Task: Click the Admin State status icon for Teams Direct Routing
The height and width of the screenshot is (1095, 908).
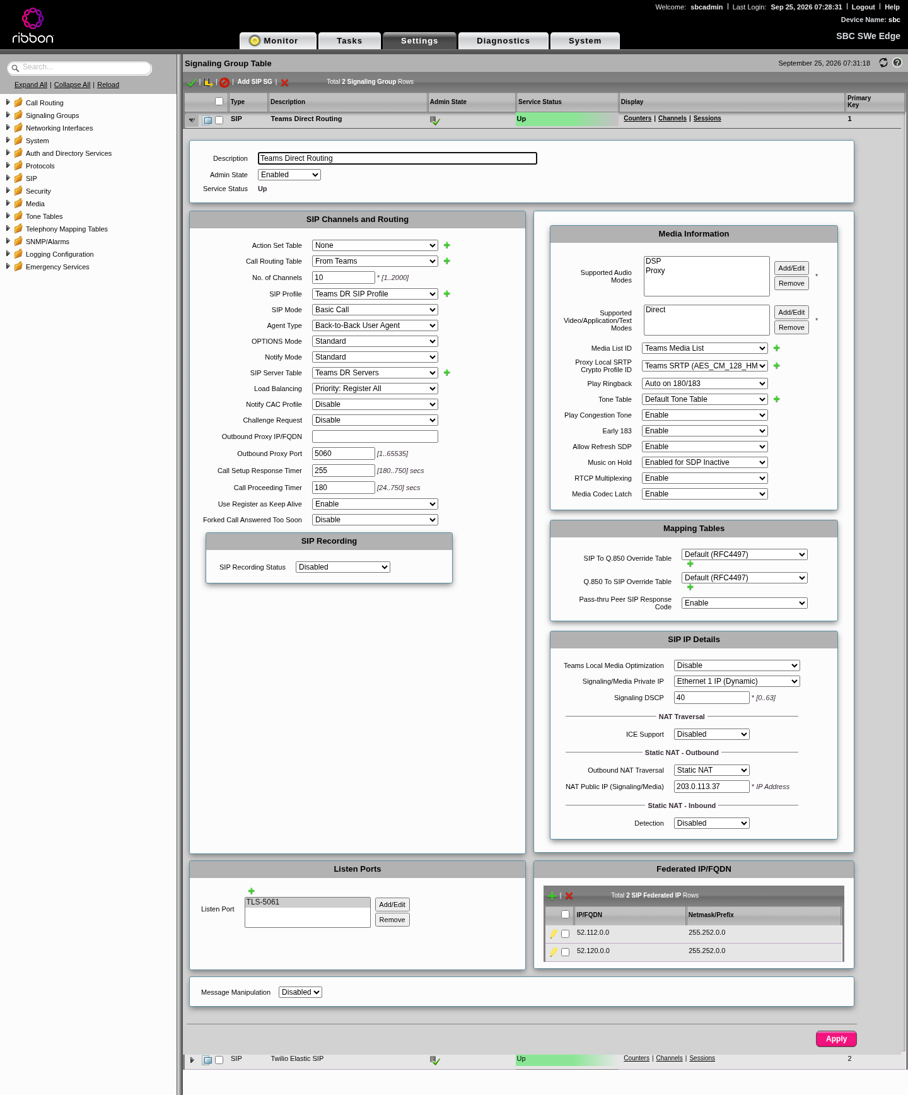Action: pyautogui.click(x=434, y=120)
